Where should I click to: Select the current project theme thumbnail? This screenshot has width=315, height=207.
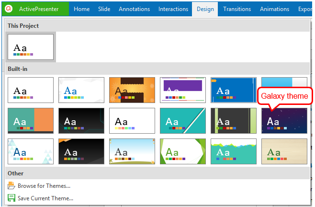coord(31,47)
